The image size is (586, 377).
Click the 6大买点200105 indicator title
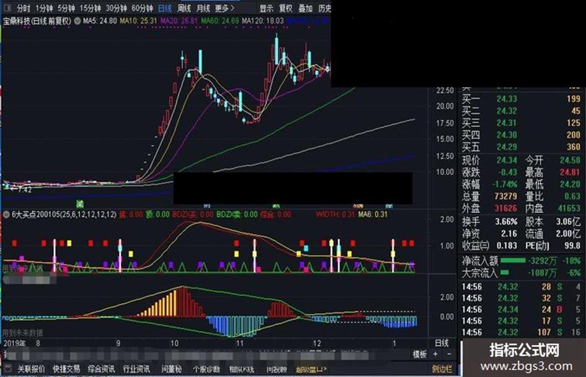coord(64,215)
